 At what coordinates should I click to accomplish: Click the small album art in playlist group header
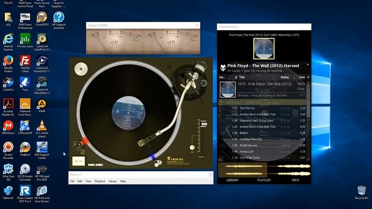coord(227,89)
